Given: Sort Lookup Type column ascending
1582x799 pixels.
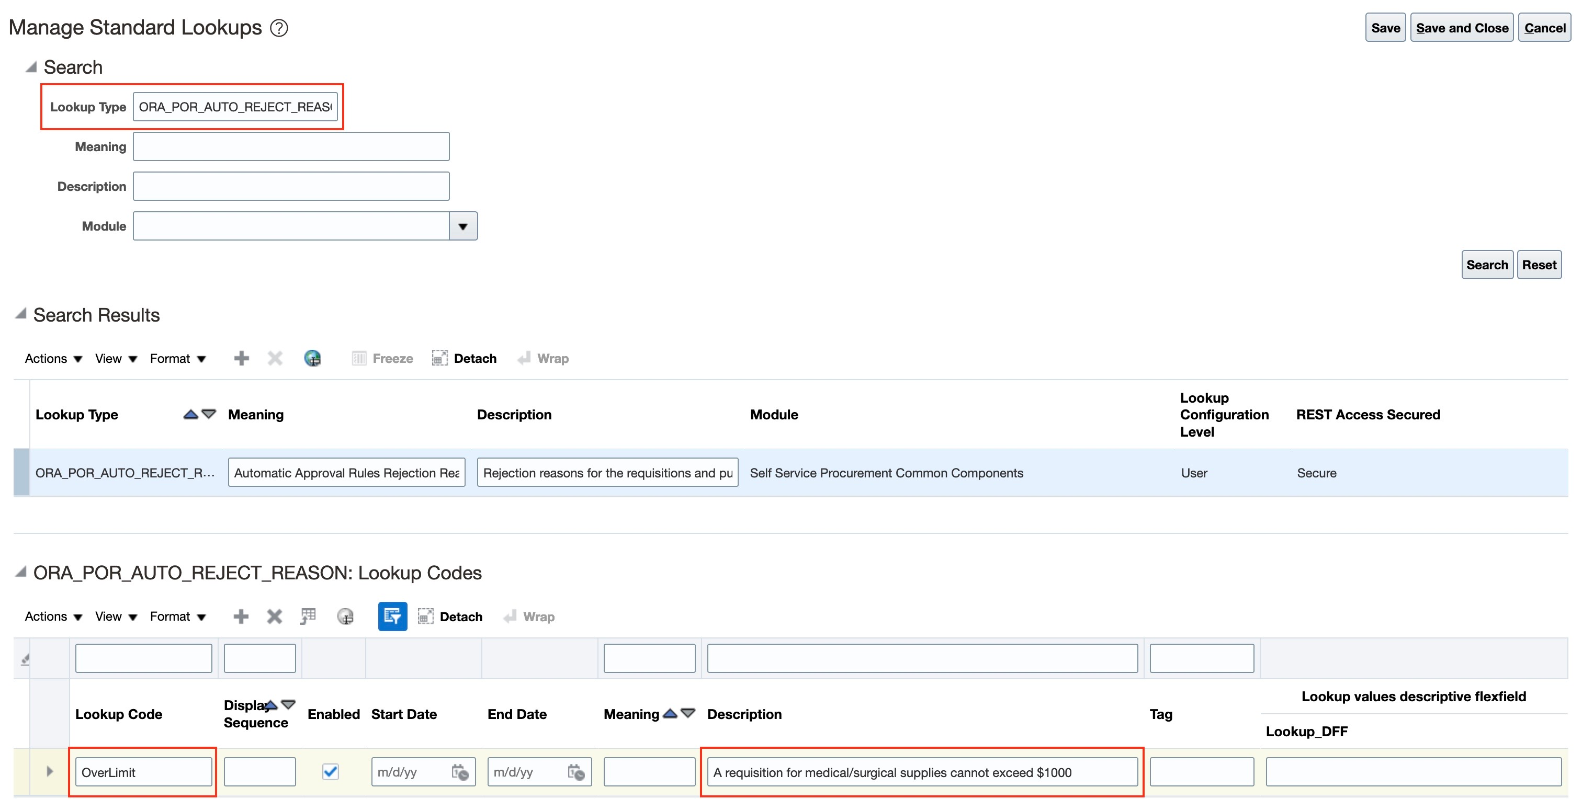Looking at the screenshot, I should (x=190, y=414).
